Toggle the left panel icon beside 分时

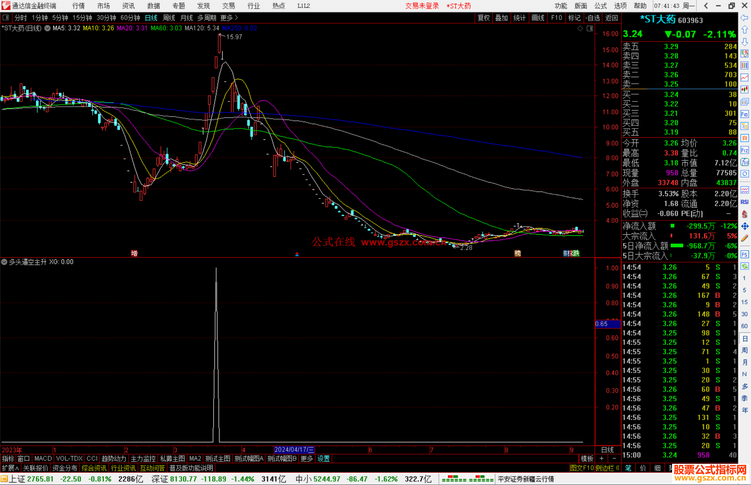tap(6, 17)
